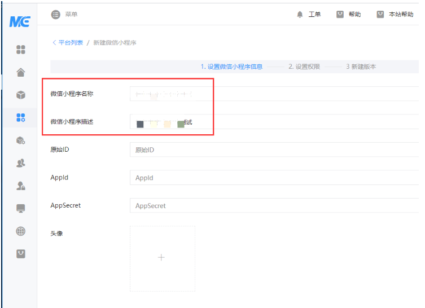Click the plus box to upload 头像

click(x=162, y=258)
